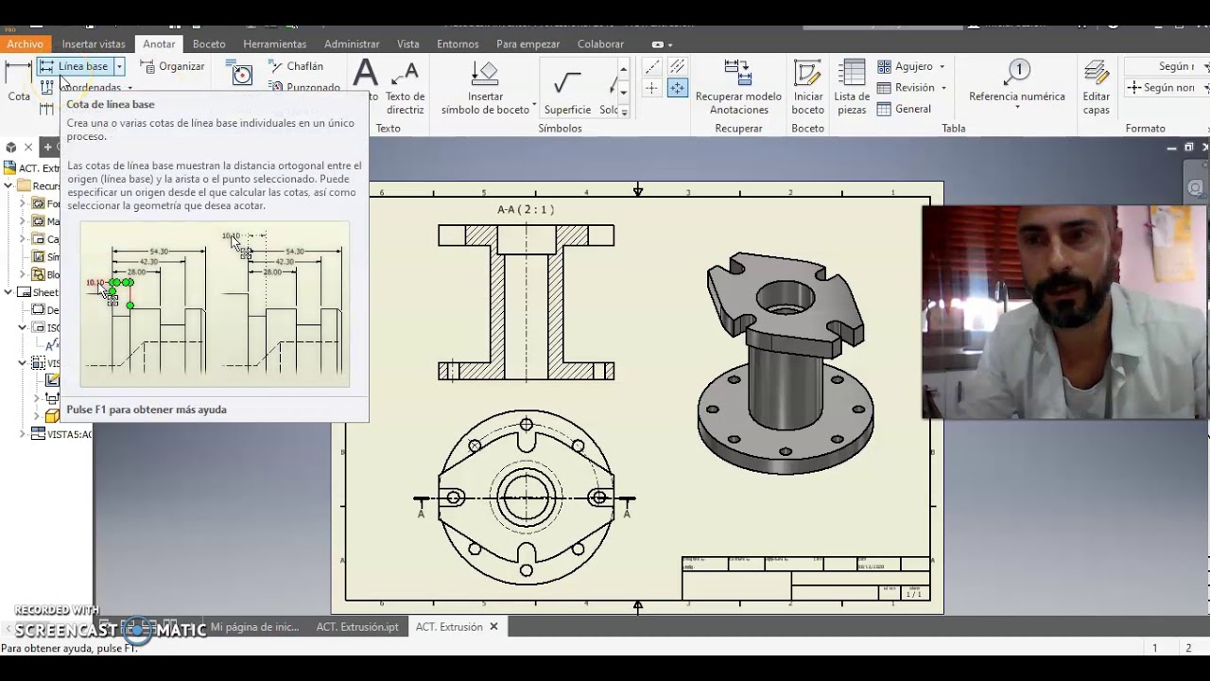Viewport: 1210px width, 681px height.
Task: Click the title block of the sheet
Action: click(805, 578)
